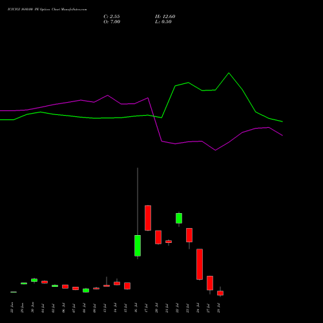Select the tall green candle with the long upper wick
The height and width of the screenshot is (323, 323).
pos(138,245)
